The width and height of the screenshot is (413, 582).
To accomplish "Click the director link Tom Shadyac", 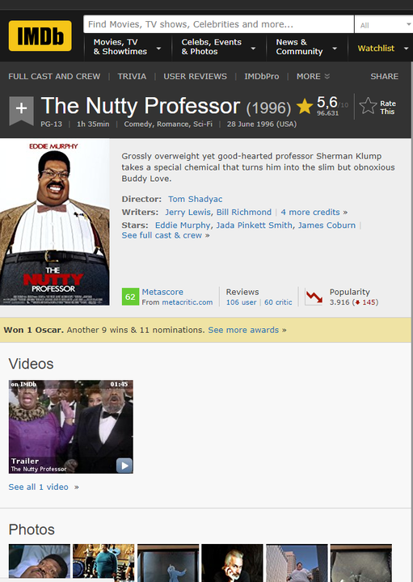I will (195, 199).
